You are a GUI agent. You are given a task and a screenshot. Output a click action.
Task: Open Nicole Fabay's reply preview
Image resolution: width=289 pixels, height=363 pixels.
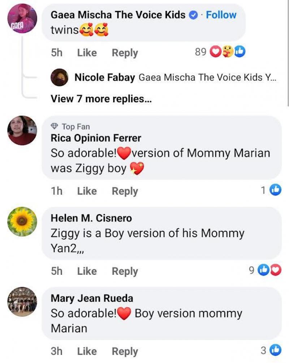(207, 77)
